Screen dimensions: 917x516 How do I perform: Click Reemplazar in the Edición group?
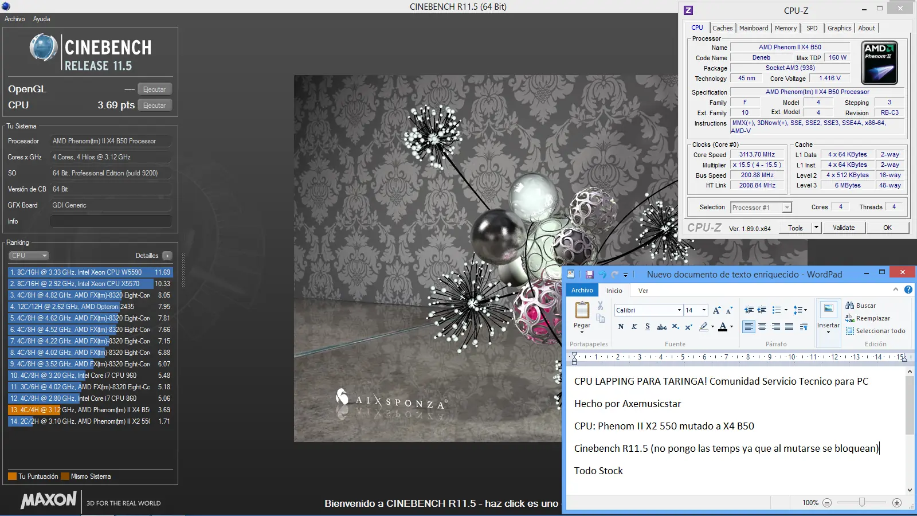tap(868, 318)
